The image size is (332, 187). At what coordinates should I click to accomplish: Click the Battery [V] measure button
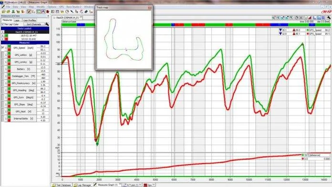23,69
